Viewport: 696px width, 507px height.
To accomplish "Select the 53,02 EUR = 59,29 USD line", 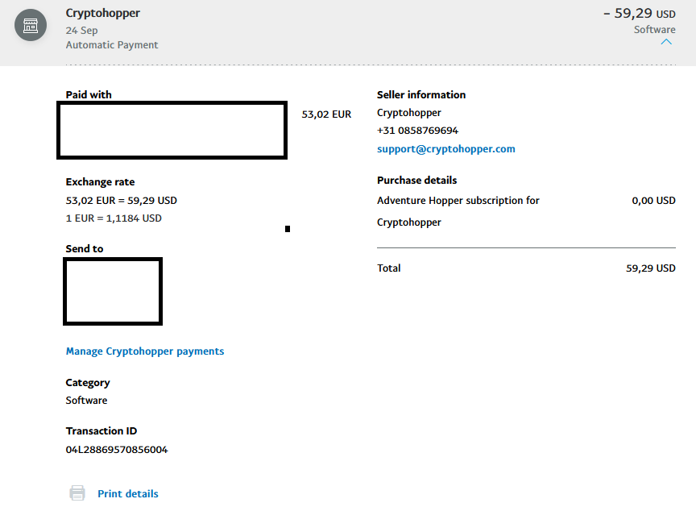I will coord(121,201).
